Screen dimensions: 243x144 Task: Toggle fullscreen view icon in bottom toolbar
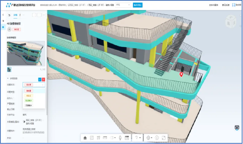click(164, 138)
